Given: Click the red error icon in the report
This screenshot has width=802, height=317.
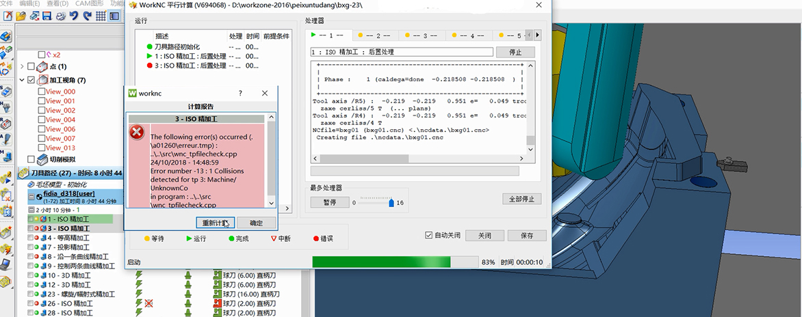Looking at the screenshot, I should pyautogui.click(x=137, y=133).
